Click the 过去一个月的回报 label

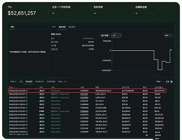click(x=61, y=7)
